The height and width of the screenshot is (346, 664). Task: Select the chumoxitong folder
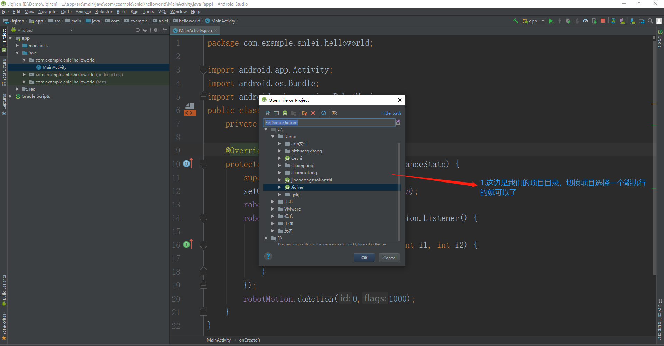304,173
